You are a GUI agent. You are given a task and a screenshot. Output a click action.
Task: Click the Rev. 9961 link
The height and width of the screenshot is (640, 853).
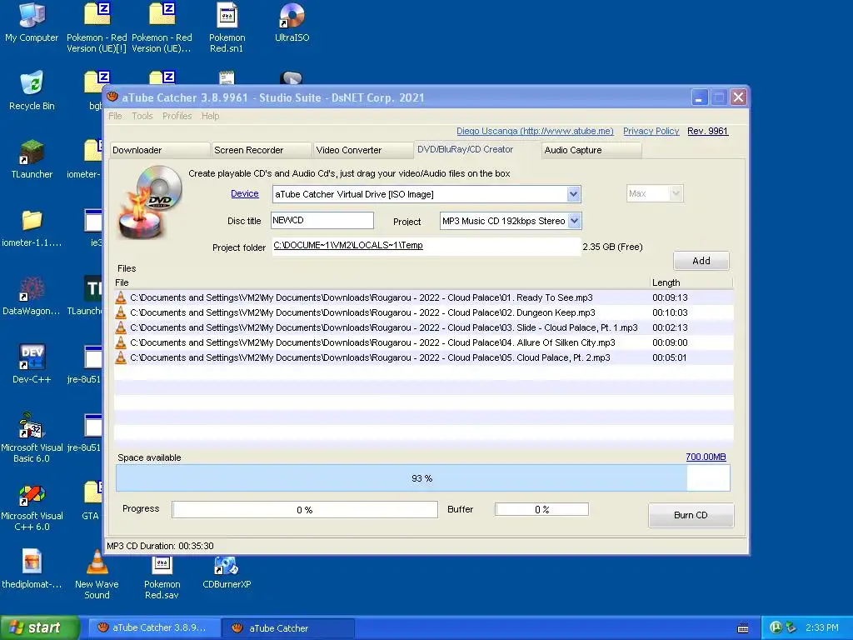click(x=707, y=131)
